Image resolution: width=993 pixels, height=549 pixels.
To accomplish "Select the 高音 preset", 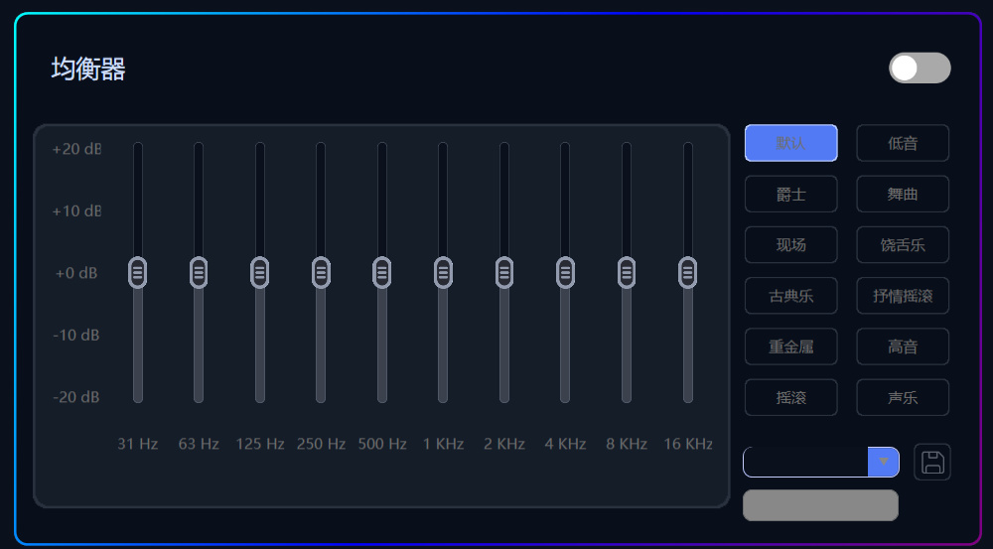I will tap(903, 346).
